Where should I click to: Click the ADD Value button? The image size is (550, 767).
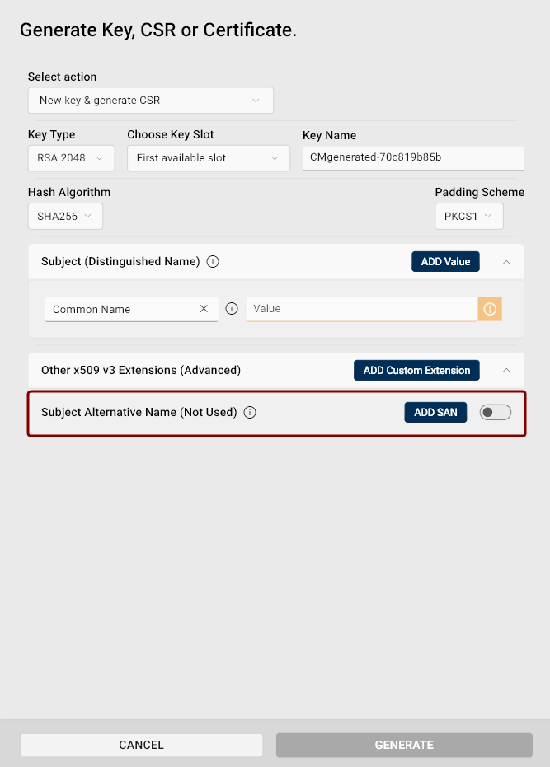445,262
